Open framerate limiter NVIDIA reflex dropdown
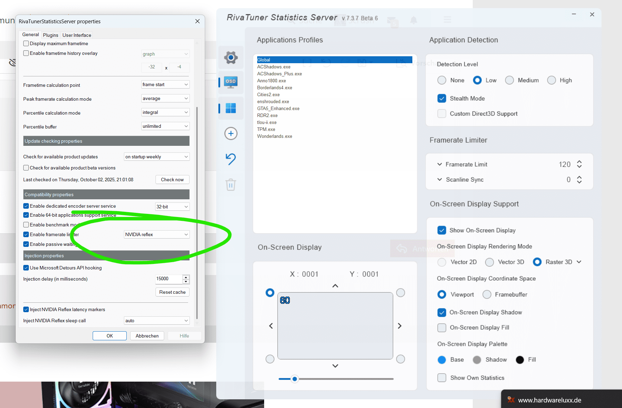The image size is (622, 408). click(157, 234)
